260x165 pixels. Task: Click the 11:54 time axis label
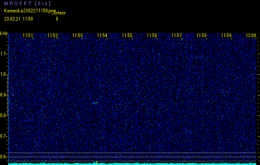pyautogui.click(x=103, y=35)
